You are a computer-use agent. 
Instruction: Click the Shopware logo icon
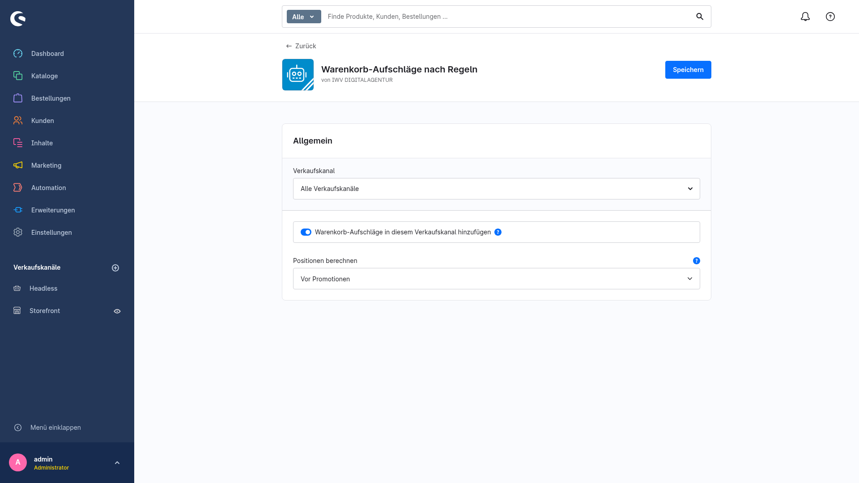click(x=18, y=19)
